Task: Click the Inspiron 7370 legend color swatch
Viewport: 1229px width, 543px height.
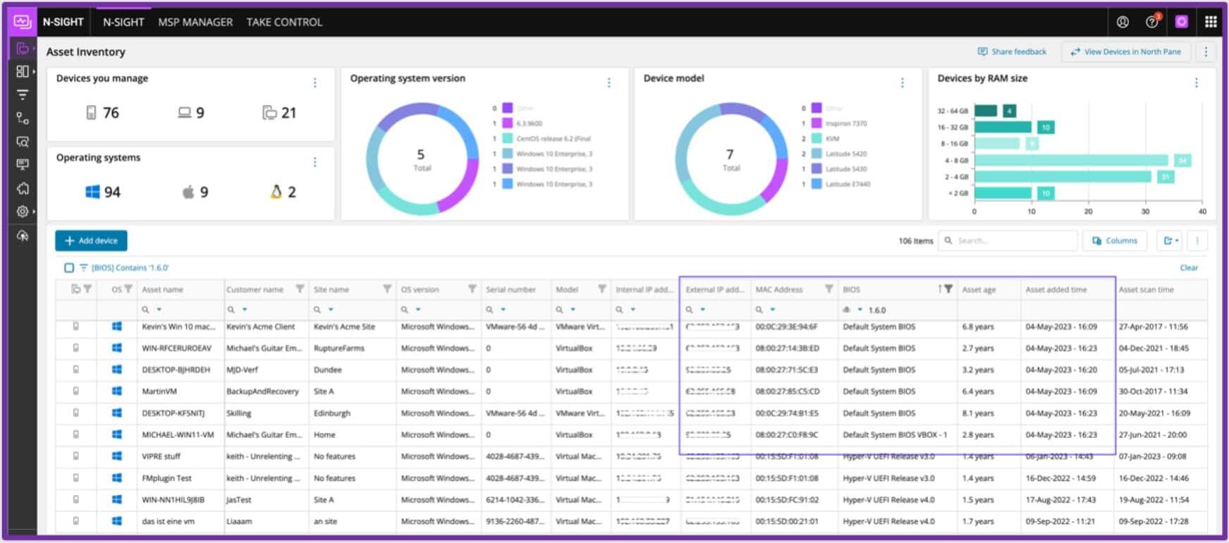Action: (817, 123)
